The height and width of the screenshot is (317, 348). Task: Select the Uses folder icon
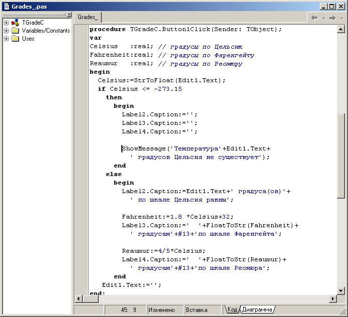coord(16,39)
